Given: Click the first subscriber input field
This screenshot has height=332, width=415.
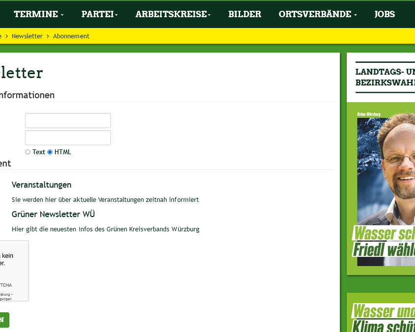Looking at the screenshot, I should pyautogui.click(x=68, y=120).
